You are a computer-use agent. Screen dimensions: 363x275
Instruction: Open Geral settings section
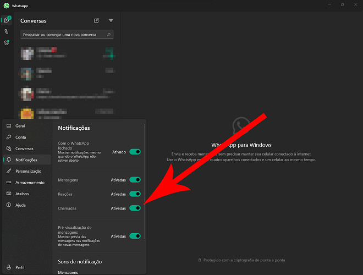(x=27, y=126)
